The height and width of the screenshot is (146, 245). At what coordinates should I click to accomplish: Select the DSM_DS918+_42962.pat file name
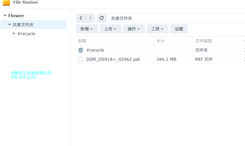(x=113, y=59)
